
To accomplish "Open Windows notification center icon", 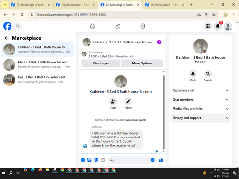I will [234, 173].
